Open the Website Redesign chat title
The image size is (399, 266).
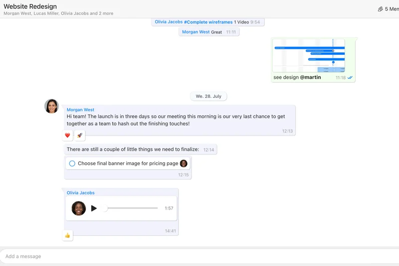pos(30,6)
